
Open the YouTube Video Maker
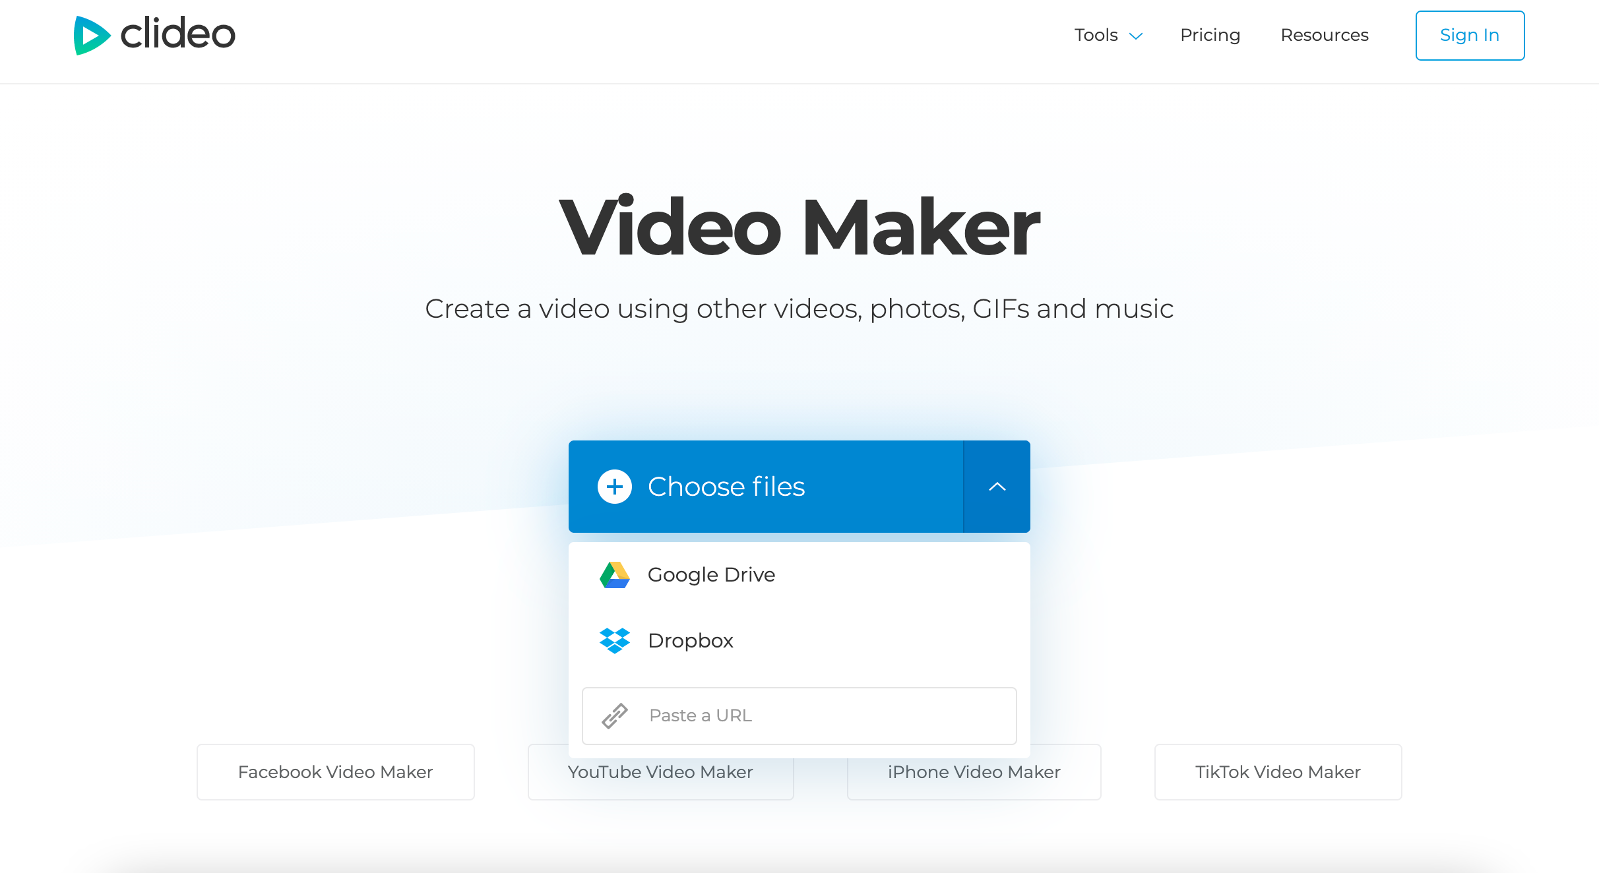(660, 771)
